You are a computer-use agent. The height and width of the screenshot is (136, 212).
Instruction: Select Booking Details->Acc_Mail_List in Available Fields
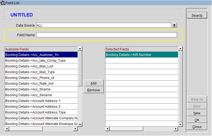41,66
